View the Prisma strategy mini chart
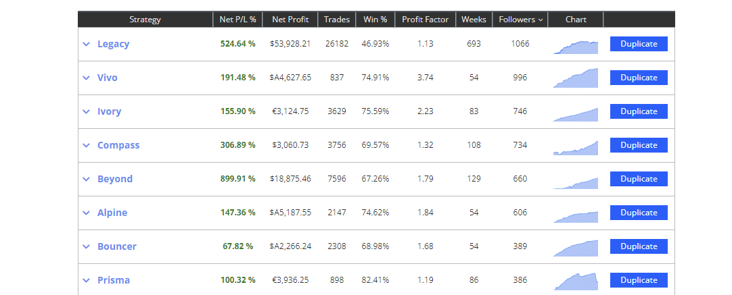Viewport: 732px width, 295px height. pyautogui.click(x=576, y=281)
